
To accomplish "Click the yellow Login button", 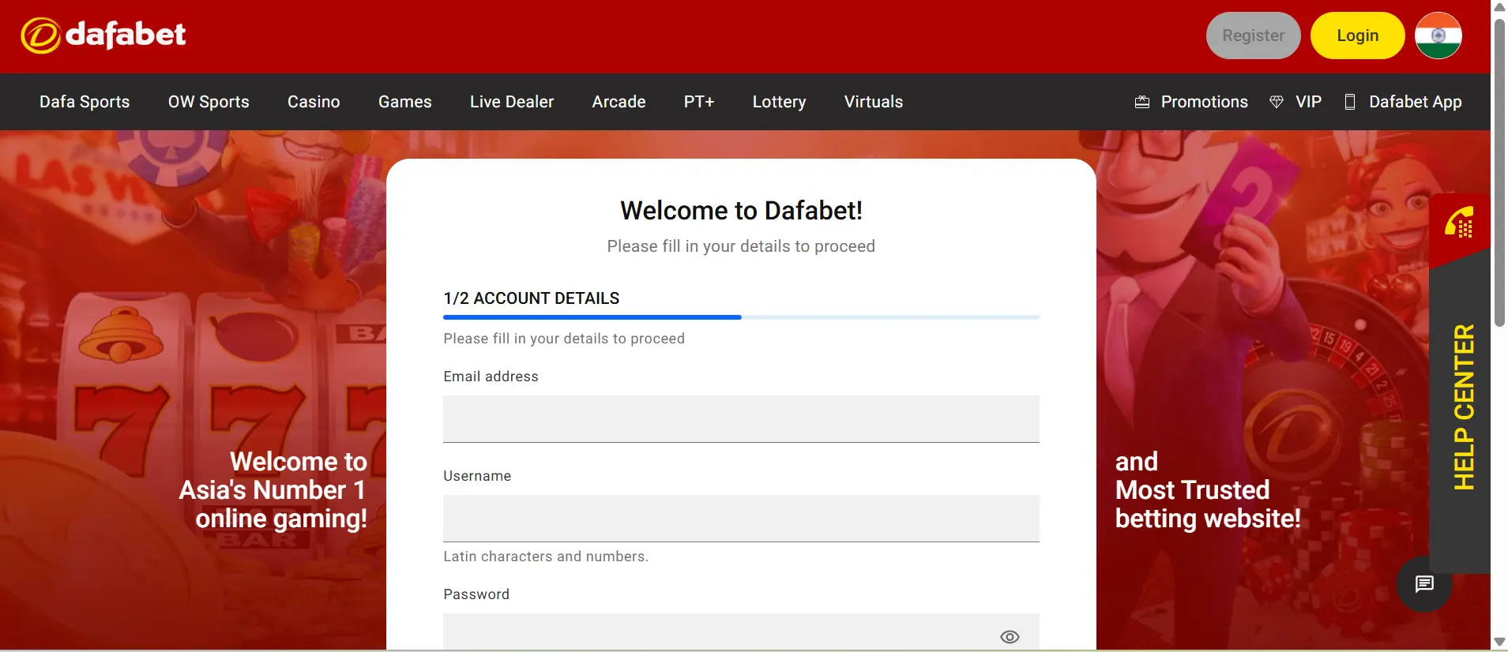I will (1357, 36).
